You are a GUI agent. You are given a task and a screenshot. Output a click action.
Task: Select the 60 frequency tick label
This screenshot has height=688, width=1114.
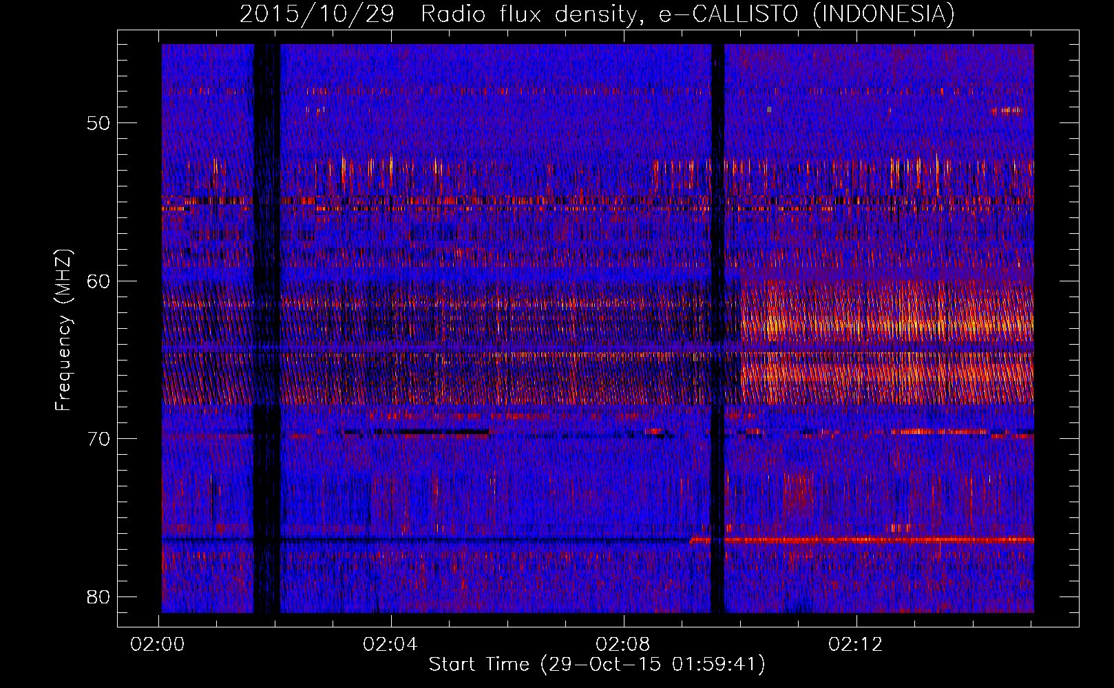click(99, 281)
